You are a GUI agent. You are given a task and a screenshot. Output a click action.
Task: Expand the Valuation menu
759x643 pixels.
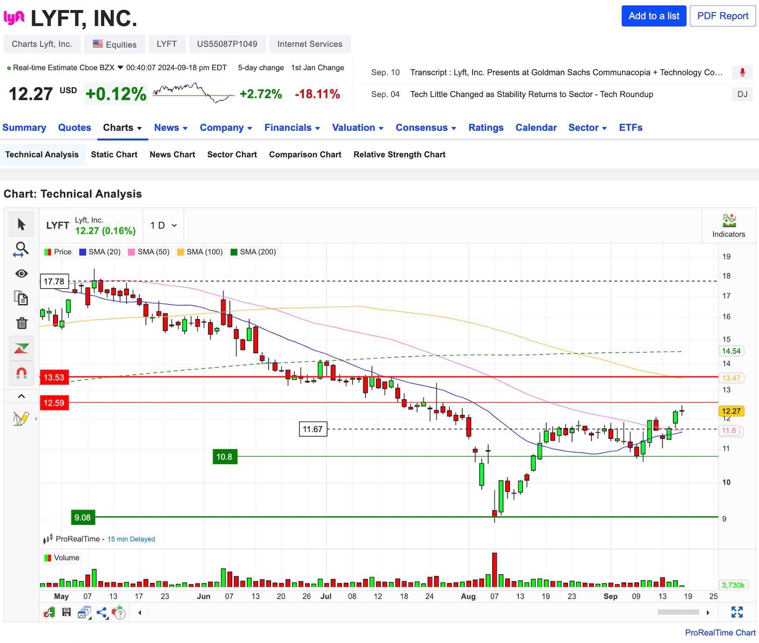(x=358, y=127)
